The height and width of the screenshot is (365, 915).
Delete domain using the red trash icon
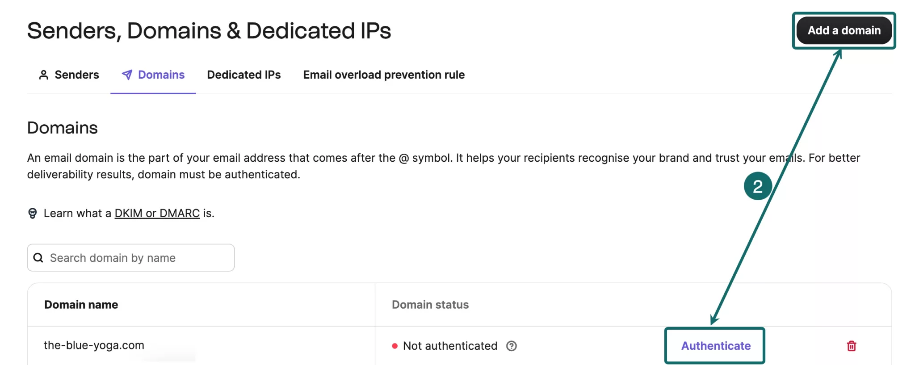point(851,346)
